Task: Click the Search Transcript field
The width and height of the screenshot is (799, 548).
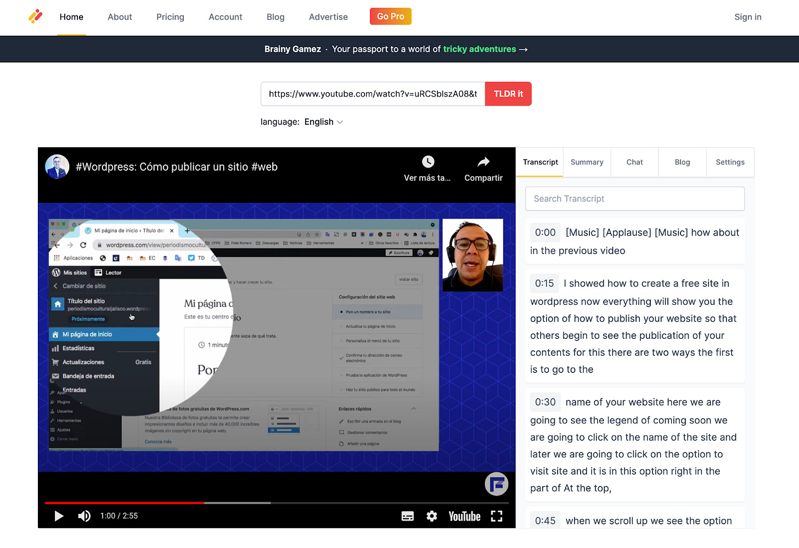Action: [x=635, y=199]
